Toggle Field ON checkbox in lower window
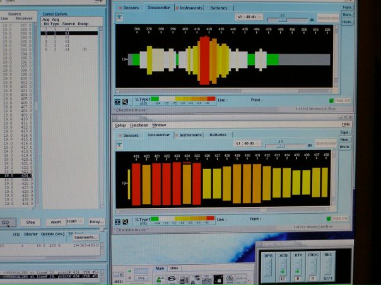Viewport: 381px width, 285px height. [327, 218]
